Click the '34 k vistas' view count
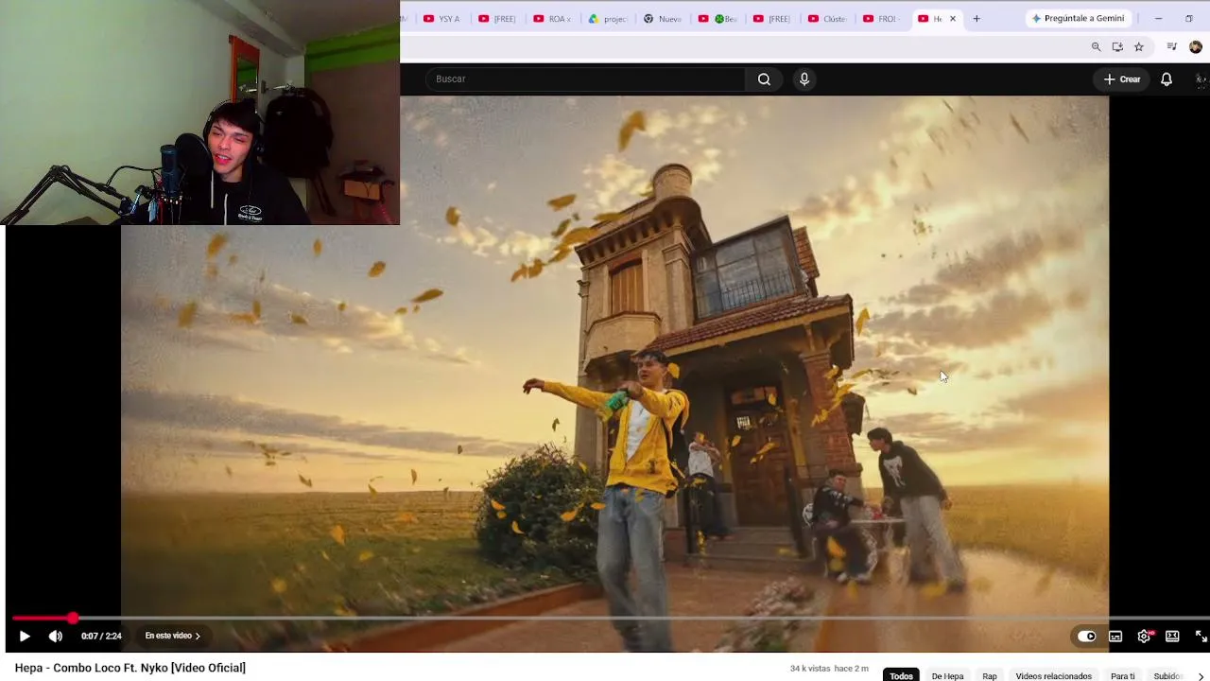Screen dimensions: 1210x681 click(x=809, y=669)
